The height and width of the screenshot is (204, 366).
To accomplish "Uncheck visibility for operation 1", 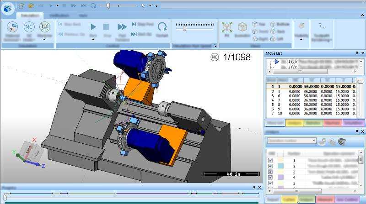I will (x=270, y=161).
